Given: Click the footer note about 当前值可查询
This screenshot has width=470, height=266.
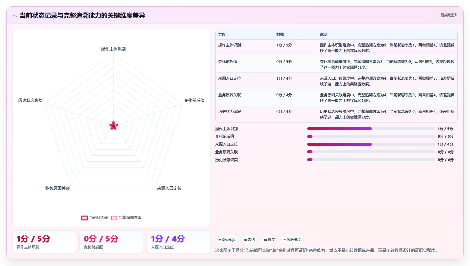Looking at the screenshot, I should 326,250.
